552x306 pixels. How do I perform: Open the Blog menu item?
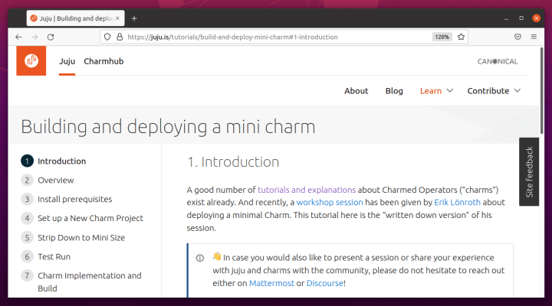pos(394,91)
